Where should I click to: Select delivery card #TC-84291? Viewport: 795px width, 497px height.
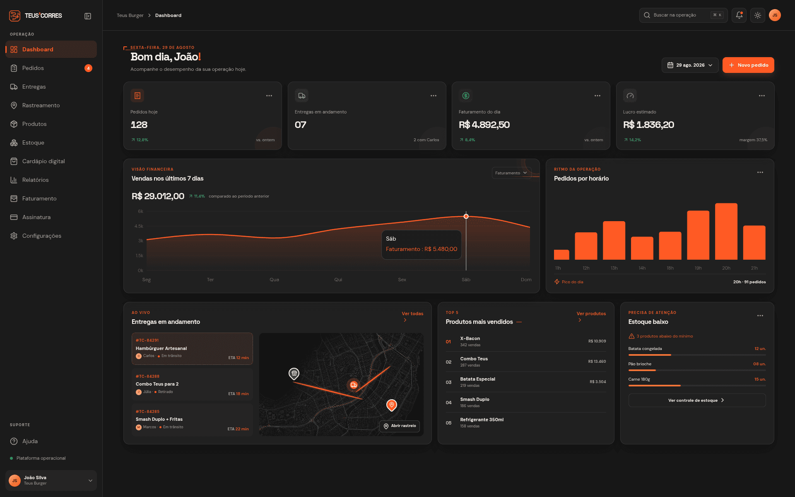pyautogui.click(x=192, y=349)
